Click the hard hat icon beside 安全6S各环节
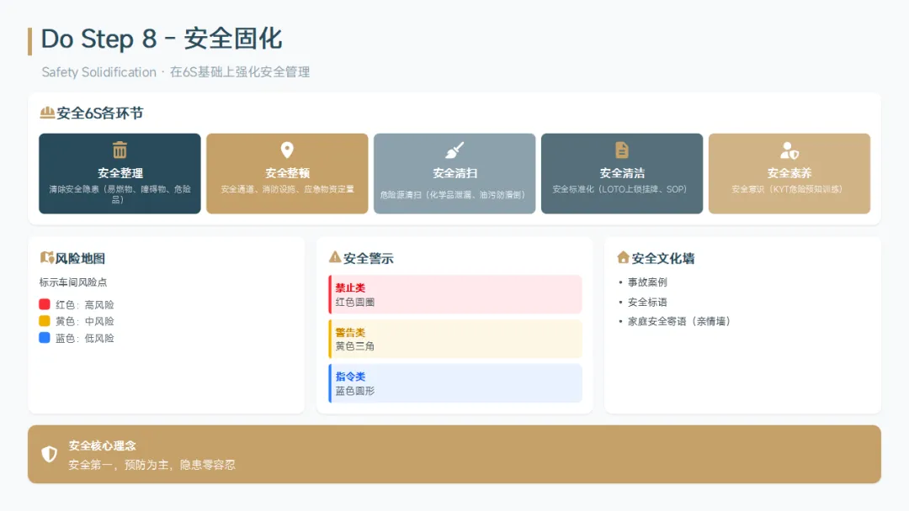The width and height of the screenshot is (909, 511). 47,113
